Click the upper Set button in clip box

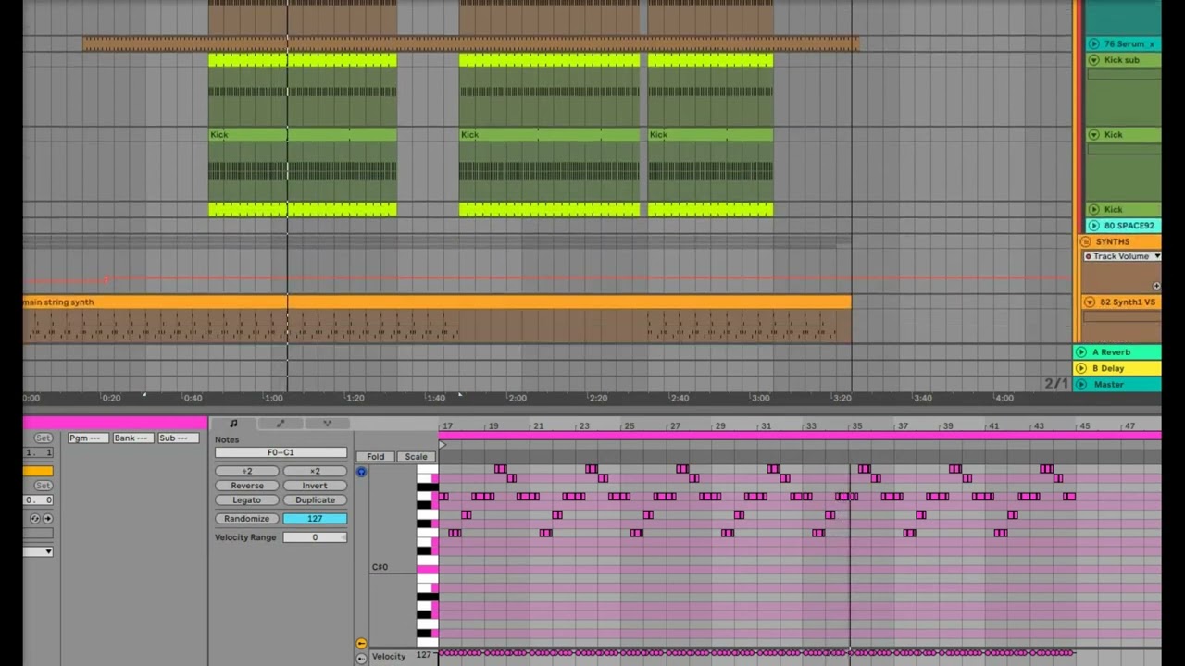pyautogui.click(x=43, y=438)
